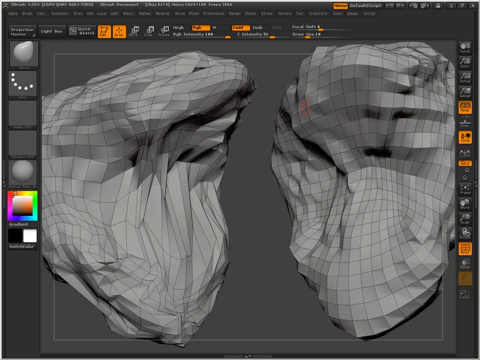
Task: Click the Actual size icon
Action: coord(465,77)
